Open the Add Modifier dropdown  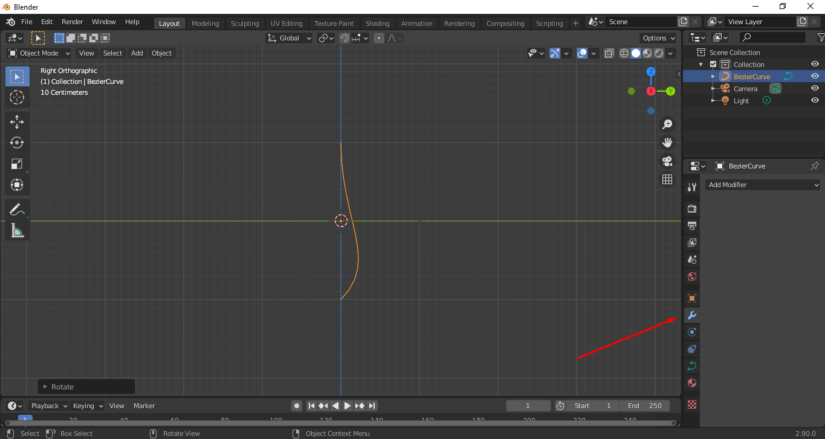click(x=763, y=184)
